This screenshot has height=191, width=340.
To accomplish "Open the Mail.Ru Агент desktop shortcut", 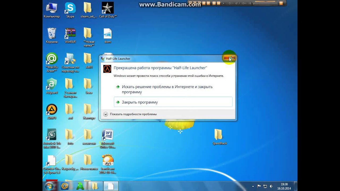I will pos(52,63).
